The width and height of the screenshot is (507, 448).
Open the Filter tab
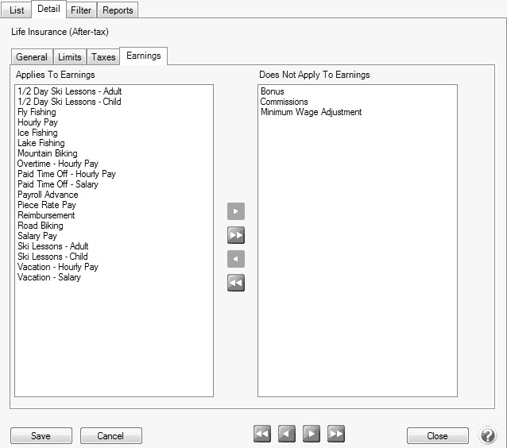(80, 10)
